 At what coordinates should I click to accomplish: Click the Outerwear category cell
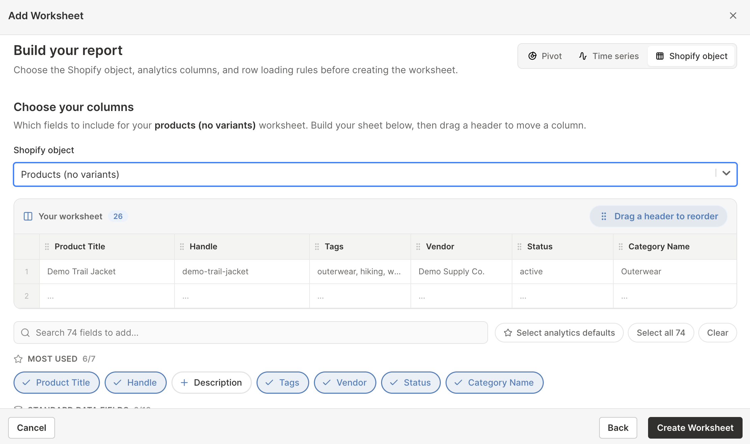click(675, 272)
